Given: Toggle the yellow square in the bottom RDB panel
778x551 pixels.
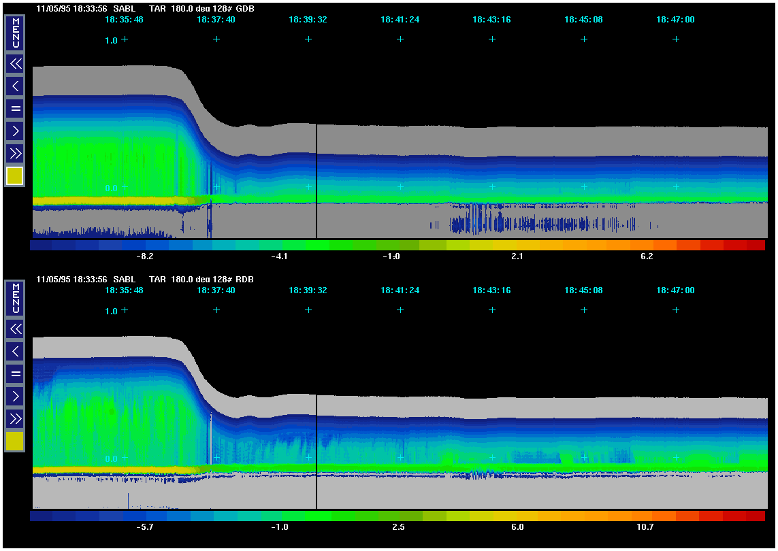Looking at the screenshot, I should tap(15, 441).
